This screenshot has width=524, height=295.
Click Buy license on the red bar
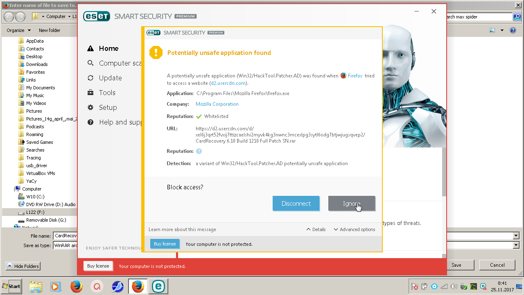coord(98,266)
